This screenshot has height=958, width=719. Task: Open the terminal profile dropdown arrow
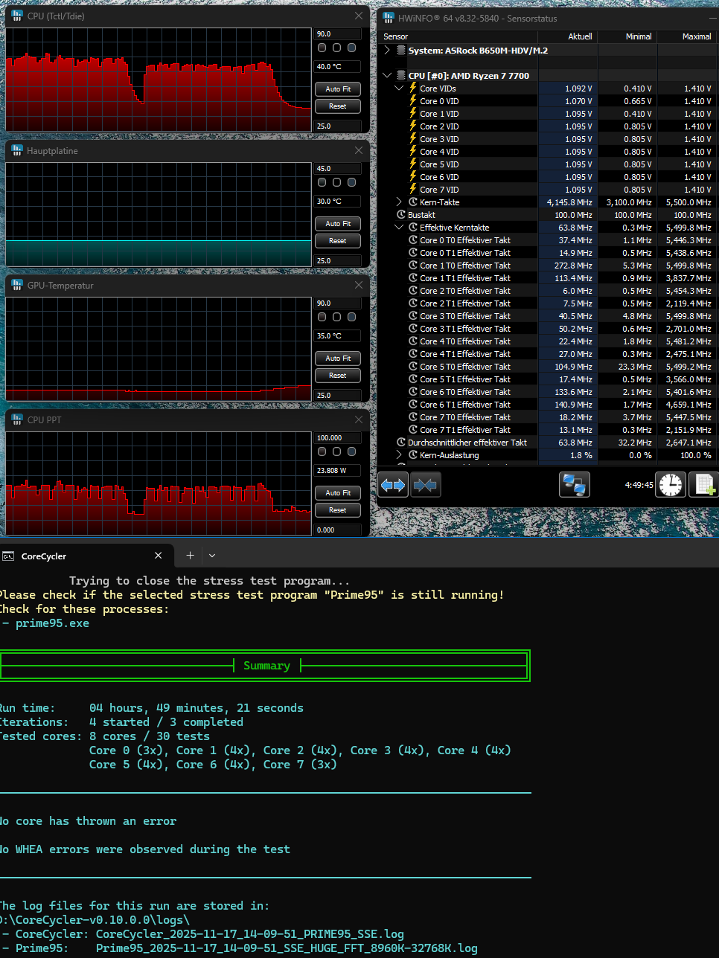[212, 556]
